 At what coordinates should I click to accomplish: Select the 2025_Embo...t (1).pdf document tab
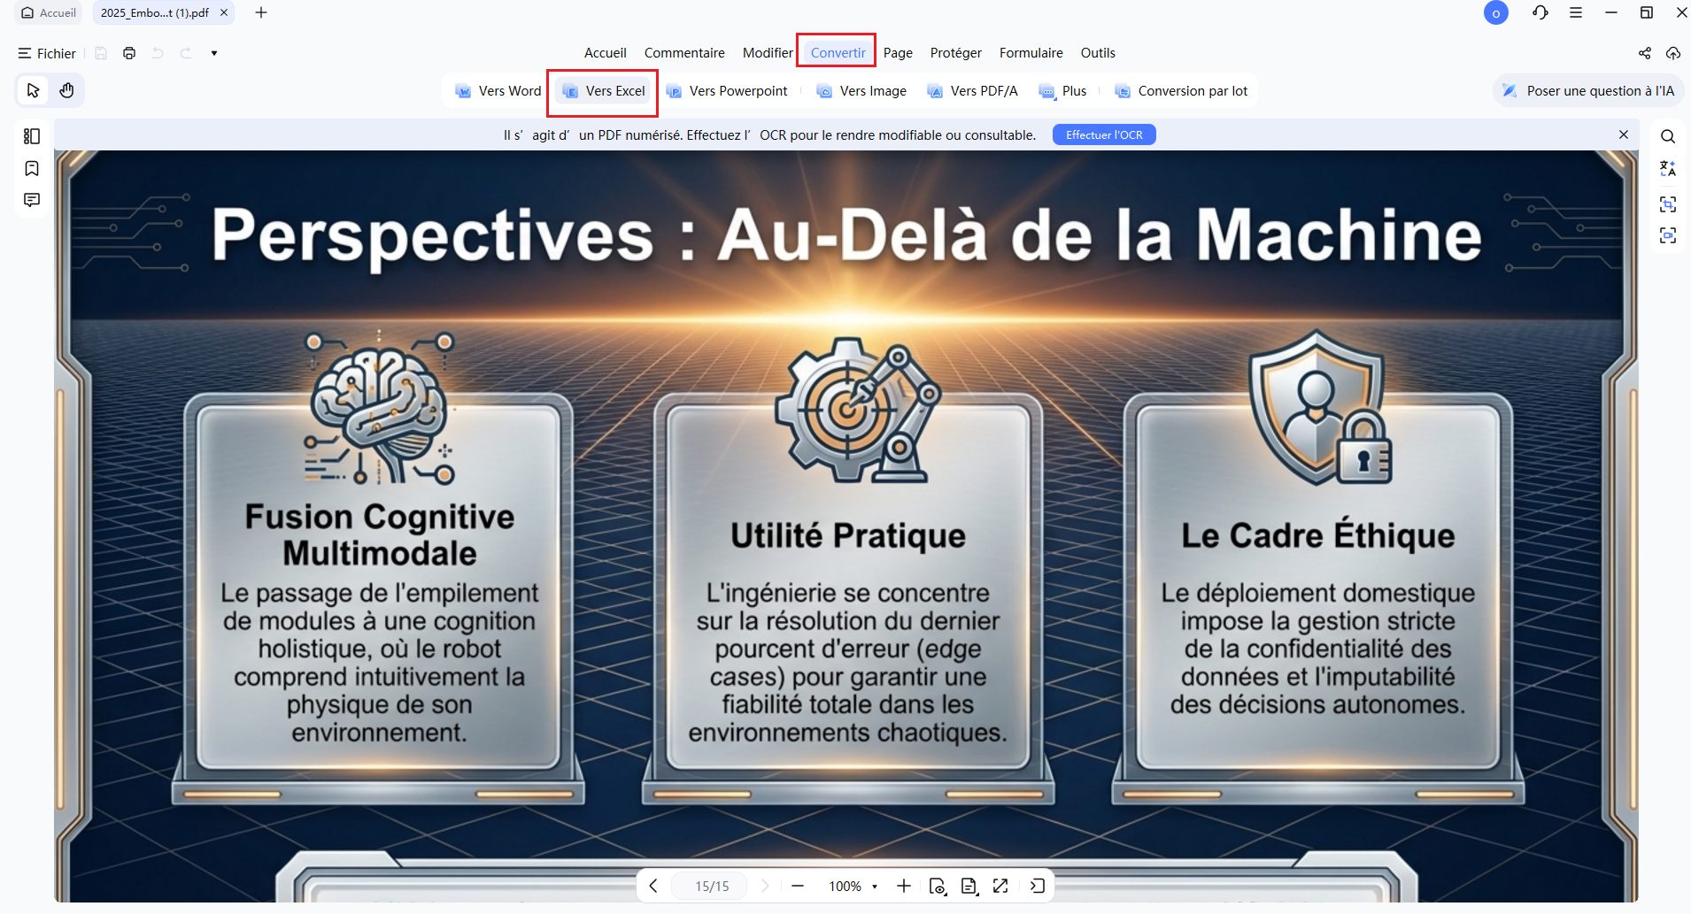155,12
